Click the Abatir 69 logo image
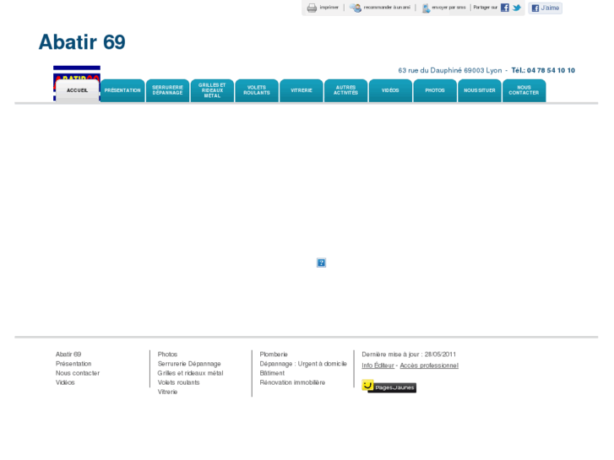Viewport: 614px width, 460px height. pyautogui.click(x=77, y=73)
